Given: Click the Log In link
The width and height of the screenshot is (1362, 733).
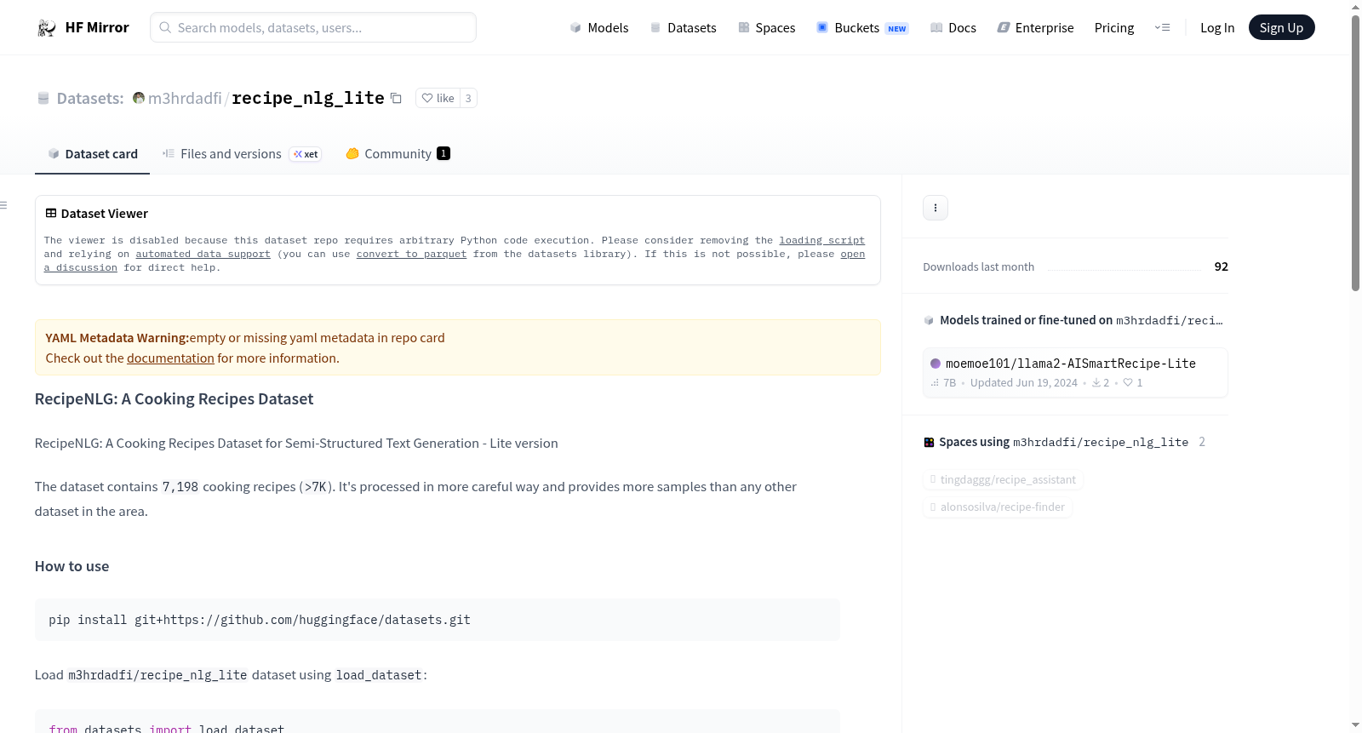Looking at the screenshot, I should point(1217,28).
